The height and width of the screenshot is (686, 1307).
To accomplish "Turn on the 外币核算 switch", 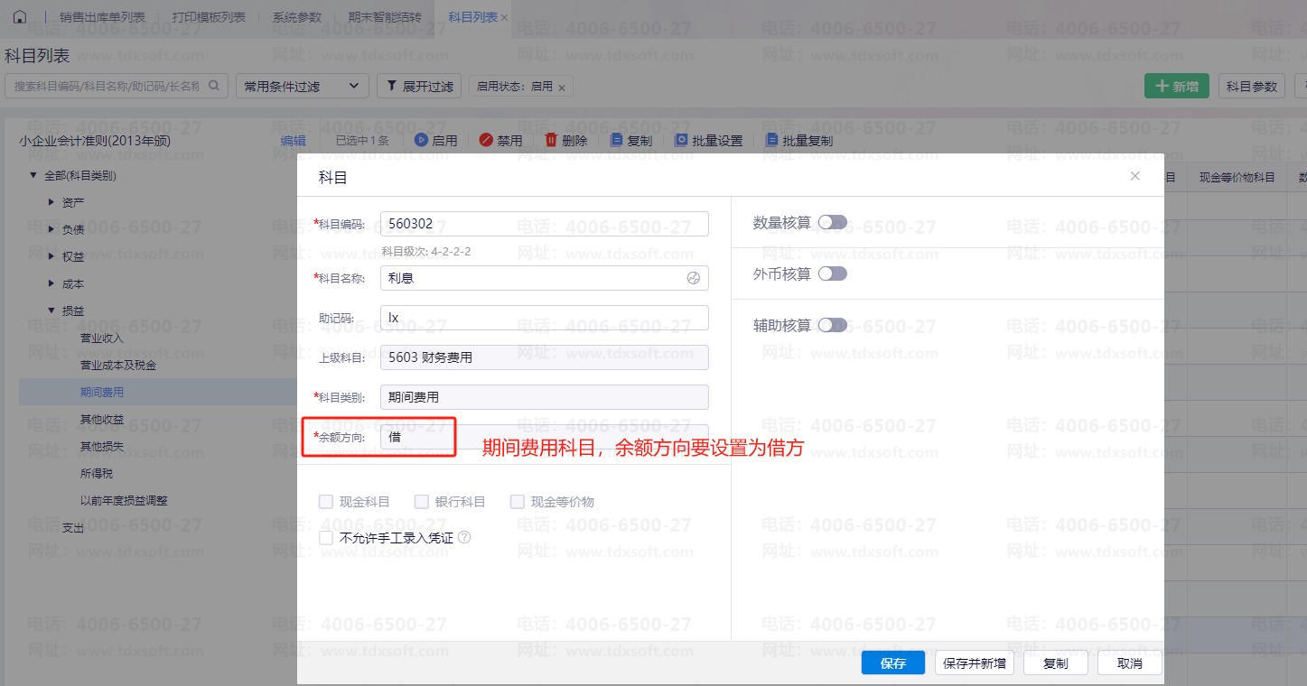I will pos(832,273).
